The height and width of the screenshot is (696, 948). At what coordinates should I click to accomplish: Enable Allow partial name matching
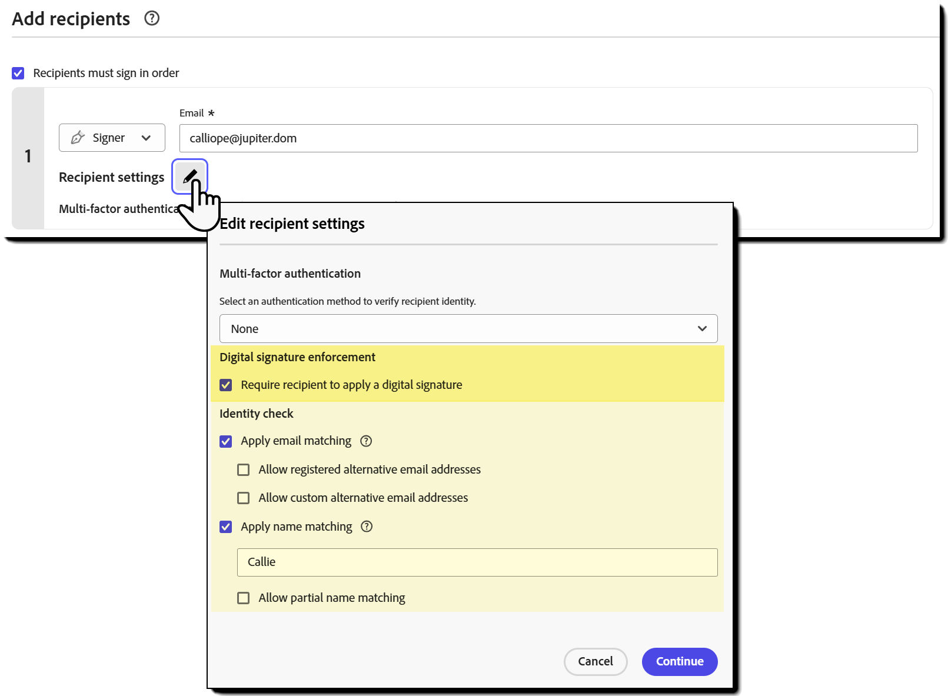(243, 598)
